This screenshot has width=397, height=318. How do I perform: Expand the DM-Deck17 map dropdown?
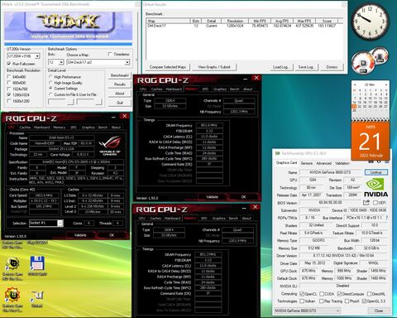tap(98, 62)
